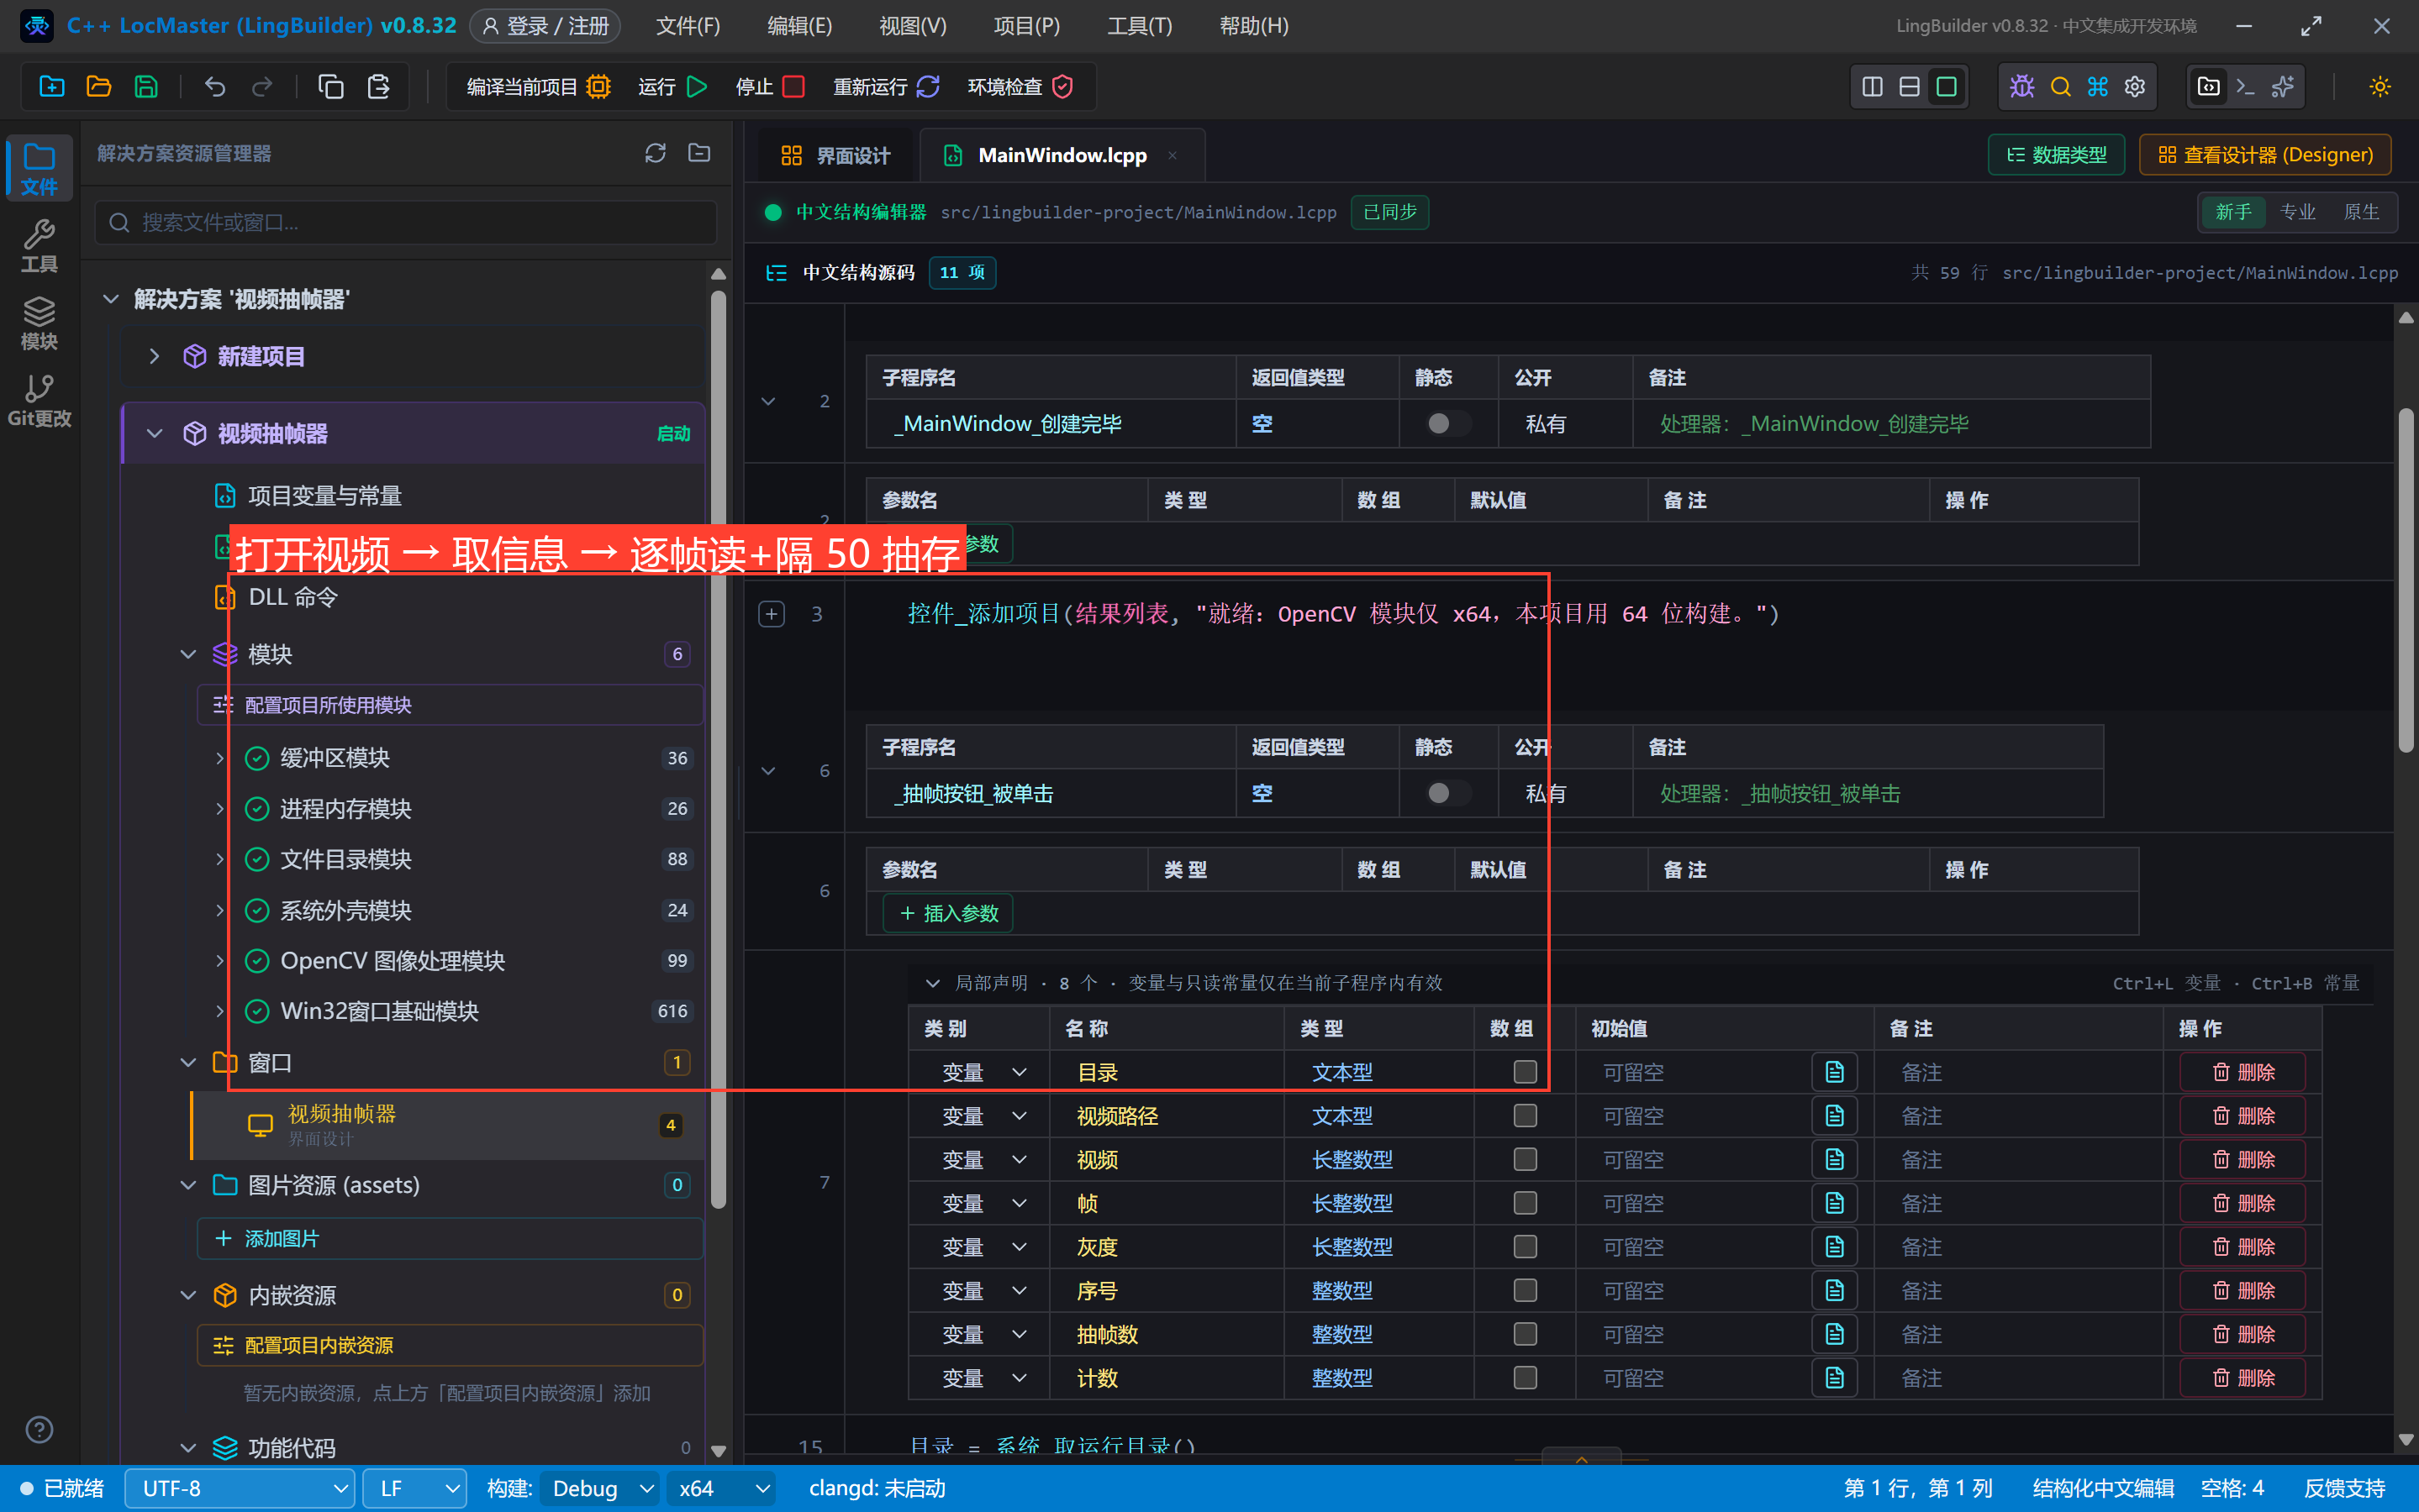
Task: Delete the 灰度 variable row
Action: tap(2243, 1247)
